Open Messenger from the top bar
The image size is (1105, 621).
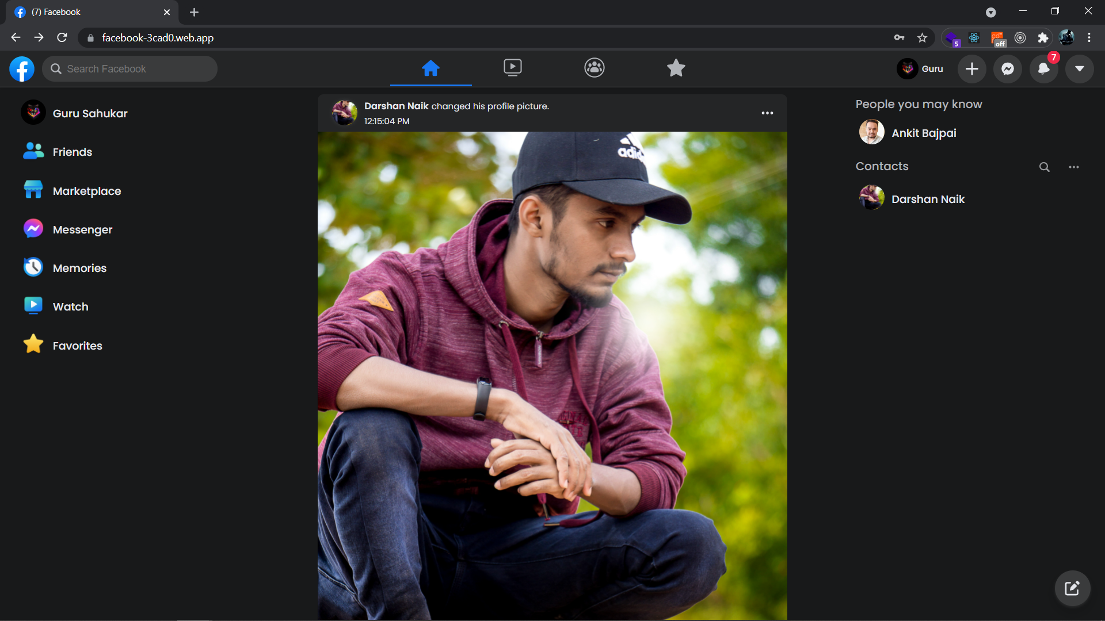(x=1007, y=69)
